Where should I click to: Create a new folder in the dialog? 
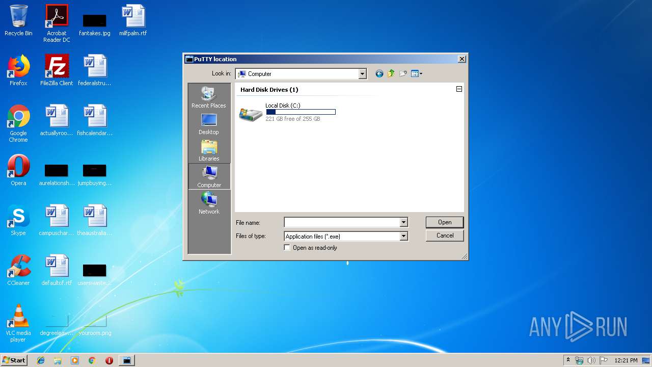[403, 74]
